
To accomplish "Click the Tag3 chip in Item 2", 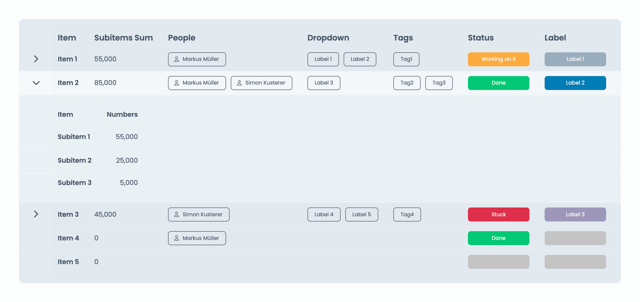I will click(439, 83).
